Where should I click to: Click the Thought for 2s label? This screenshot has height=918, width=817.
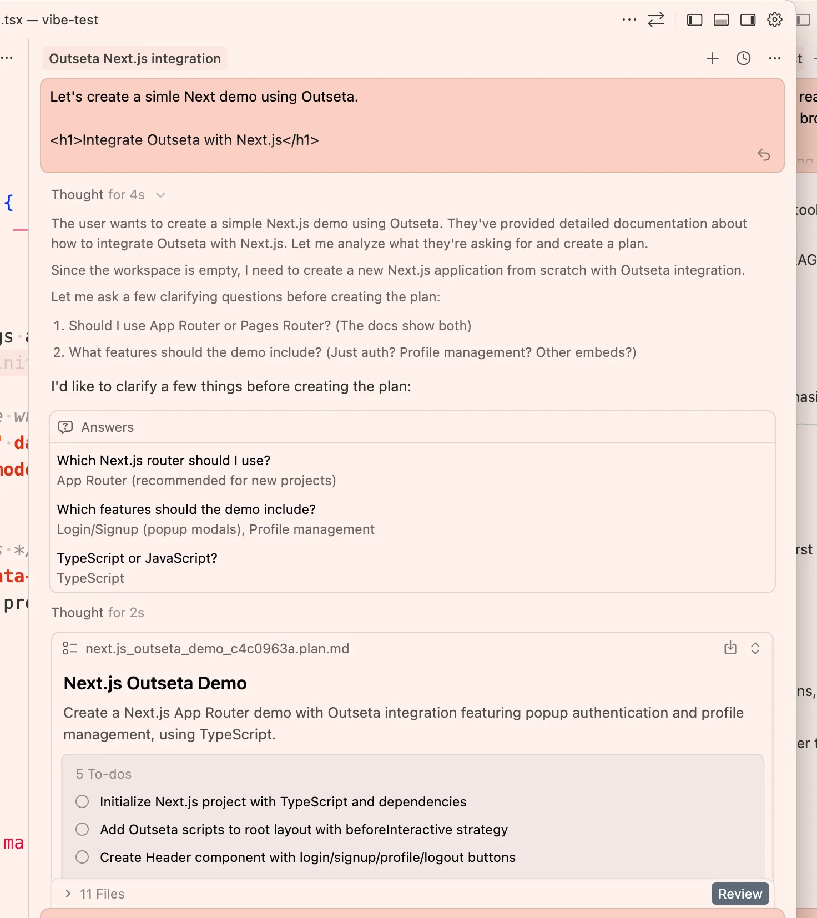[98, 612]
